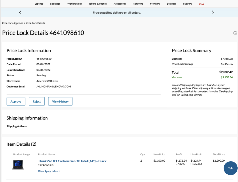Reject the price lock
The width and height of the screenshot is (238, 182).
[37, 101]
